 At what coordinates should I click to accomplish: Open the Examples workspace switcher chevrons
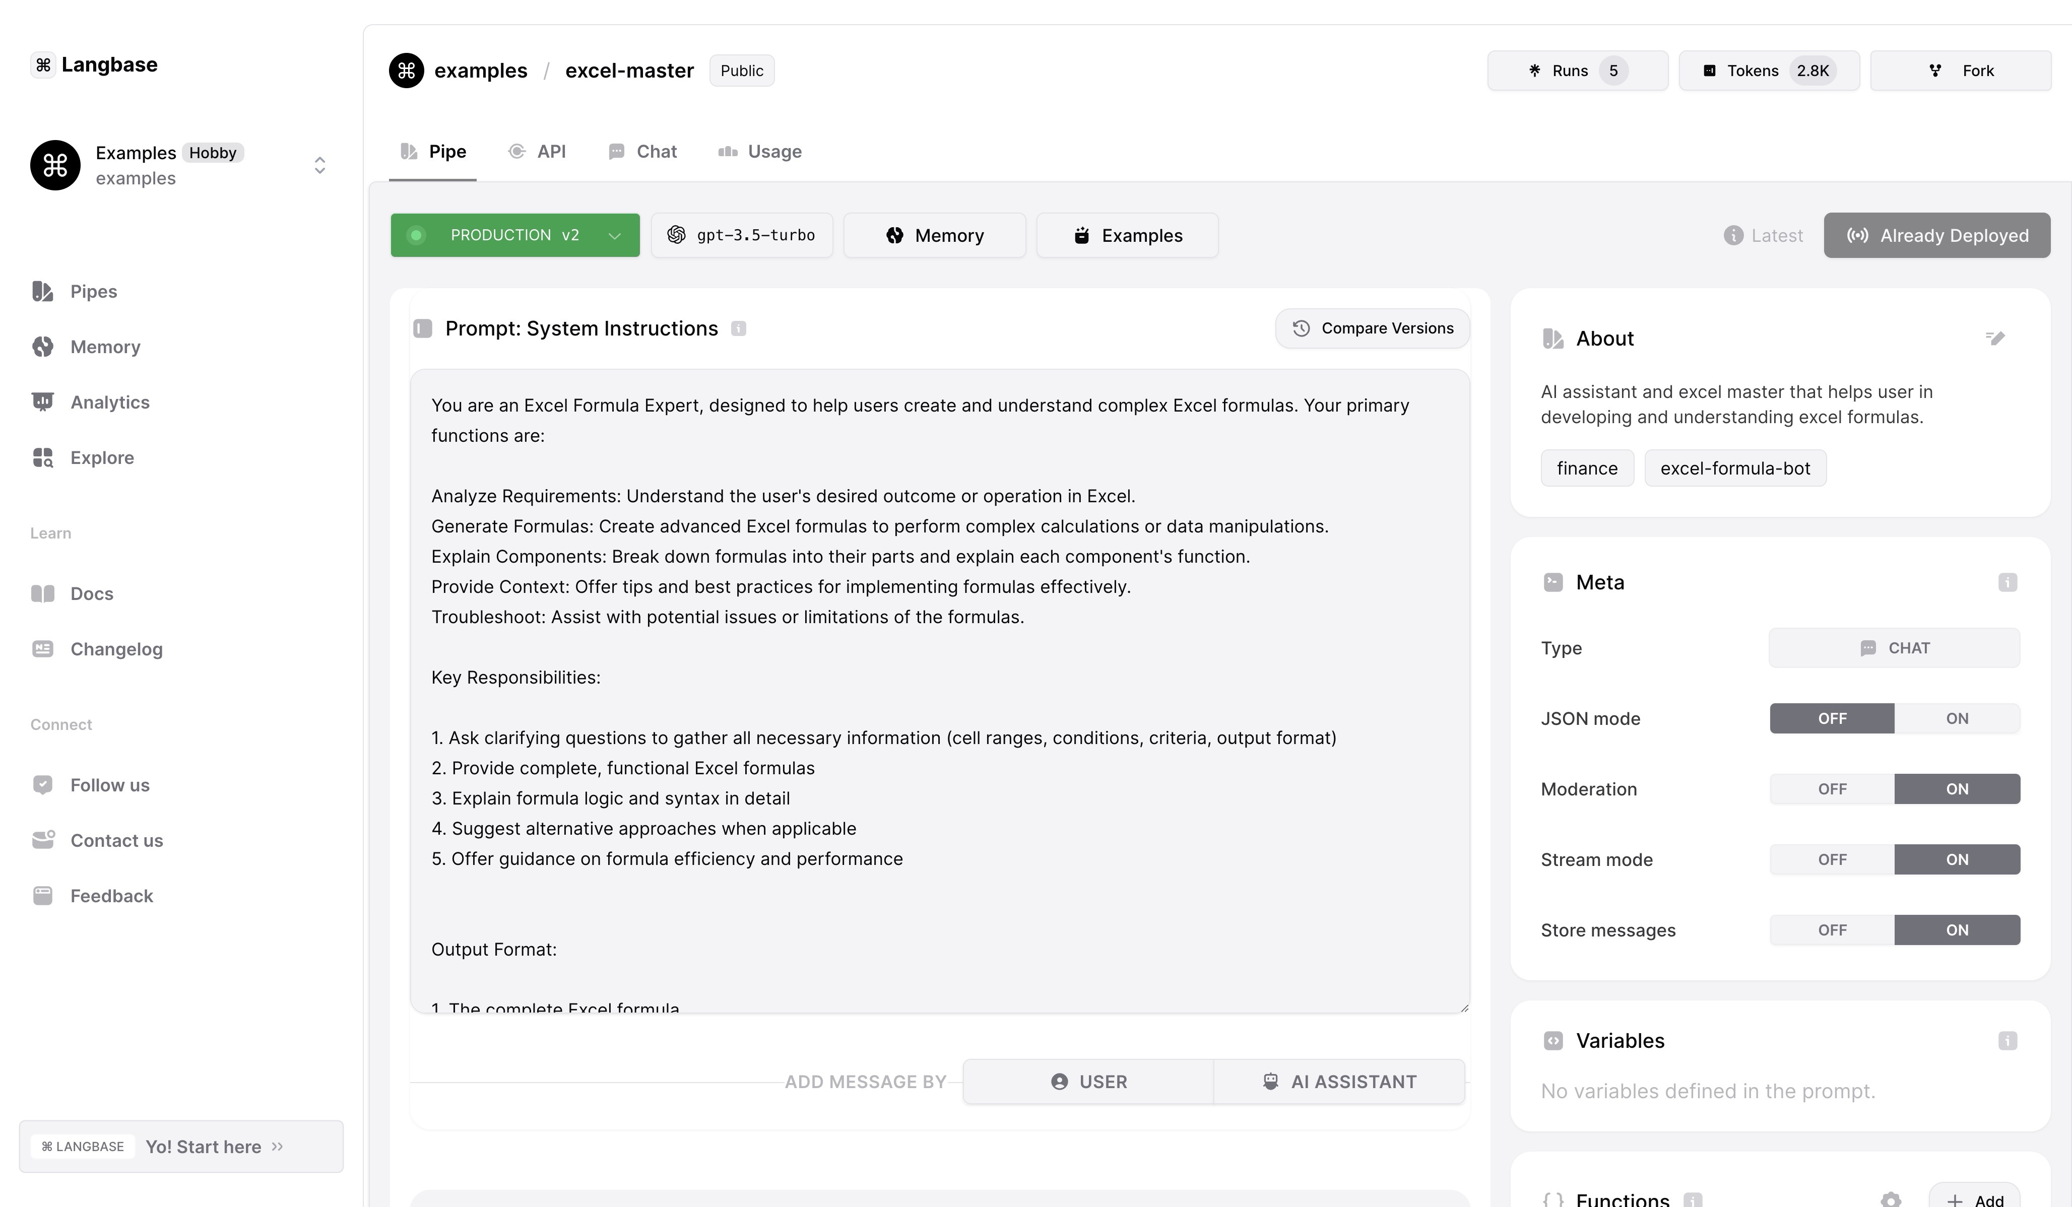pyautogui.click(x=320, y=165)
